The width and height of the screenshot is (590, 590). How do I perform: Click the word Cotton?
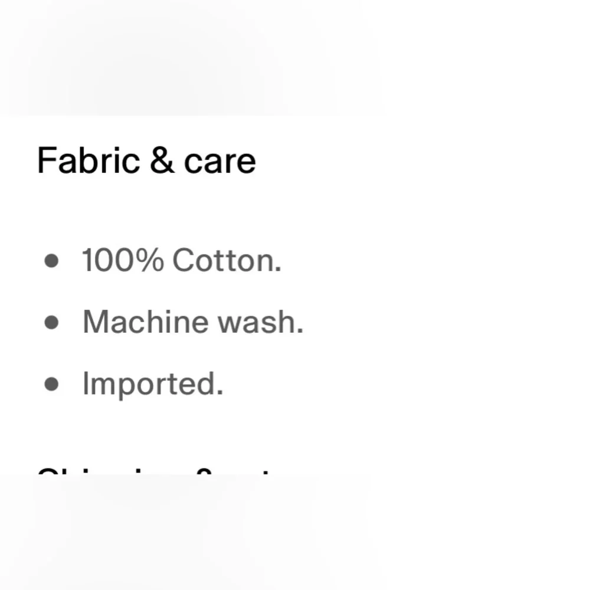coord(227,260)
